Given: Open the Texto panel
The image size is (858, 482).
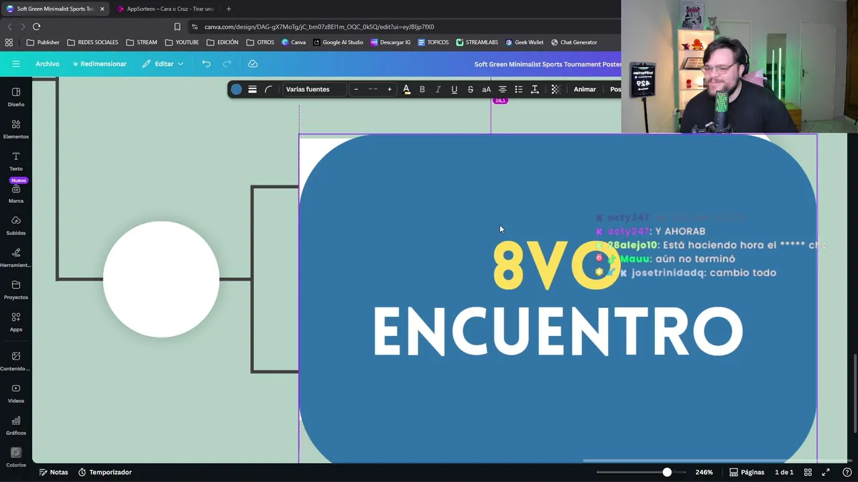Looking at the screenshot, I should click(16, 161).
